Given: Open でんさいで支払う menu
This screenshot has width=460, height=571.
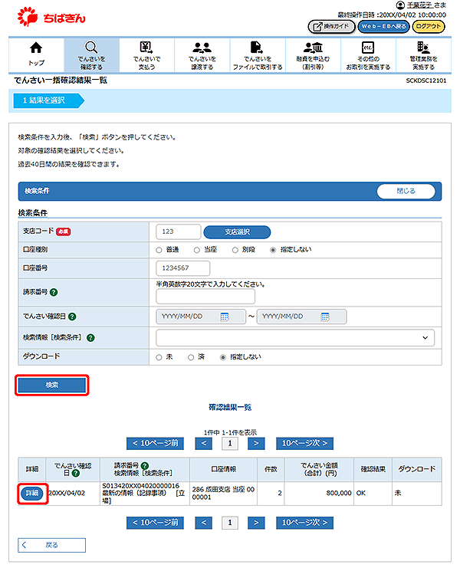Looking at the screenshot, I should point(146,54).
